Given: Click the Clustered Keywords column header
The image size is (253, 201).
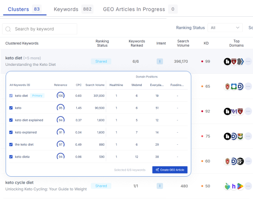Looking at the screenshot, I should point(22,43).
